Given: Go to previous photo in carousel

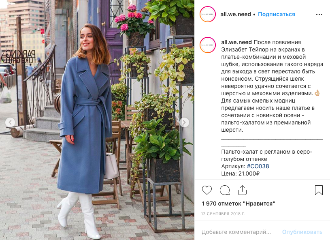Looking at the screenshot, I should 10,122.
